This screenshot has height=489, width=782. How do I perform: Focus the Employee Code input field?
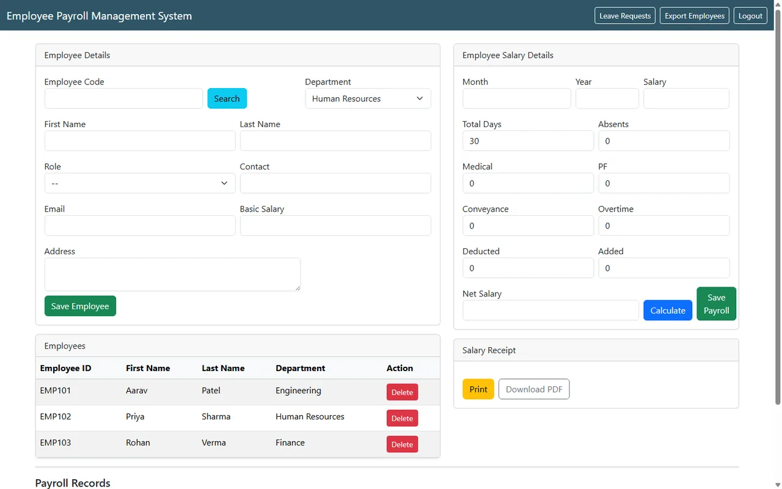point(123,98)
